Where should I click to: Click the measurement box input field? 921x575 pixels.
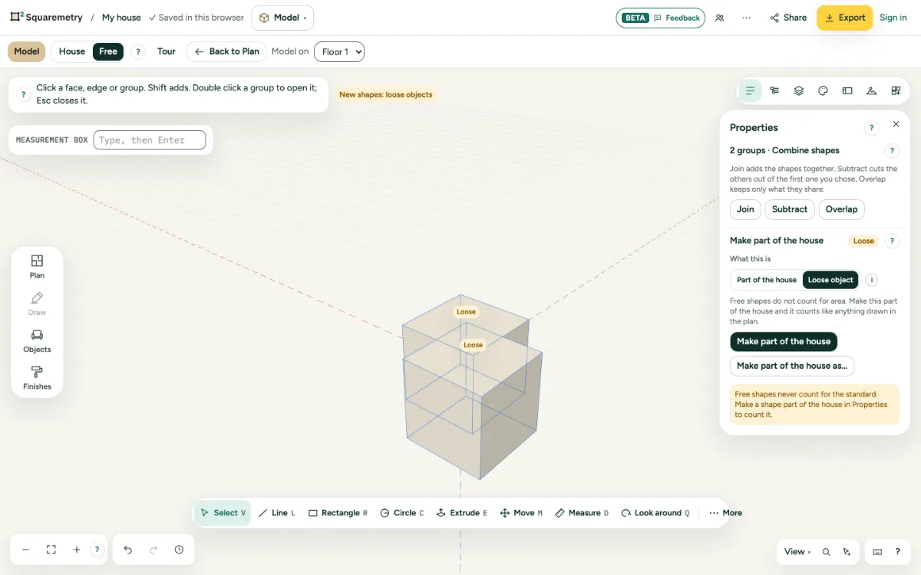(x=150, y=140)
